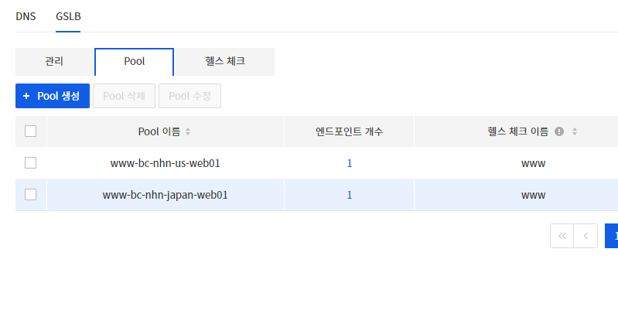Open endpoint count link for japan-web01
This screenshot has height=317, width=618.
pyautogui.click(x=349, y=196)
